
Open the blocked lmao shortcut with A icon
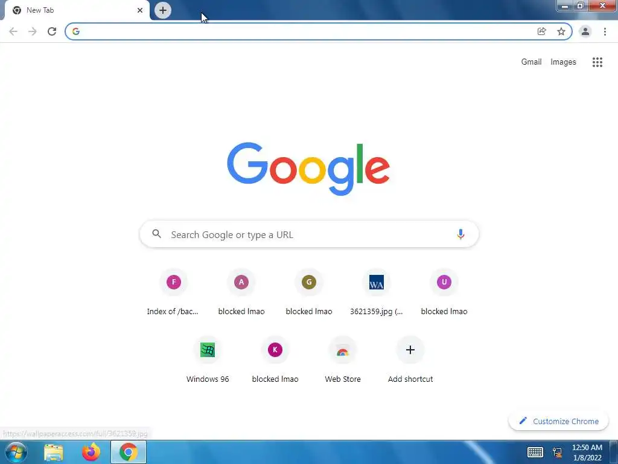point(241,292)
